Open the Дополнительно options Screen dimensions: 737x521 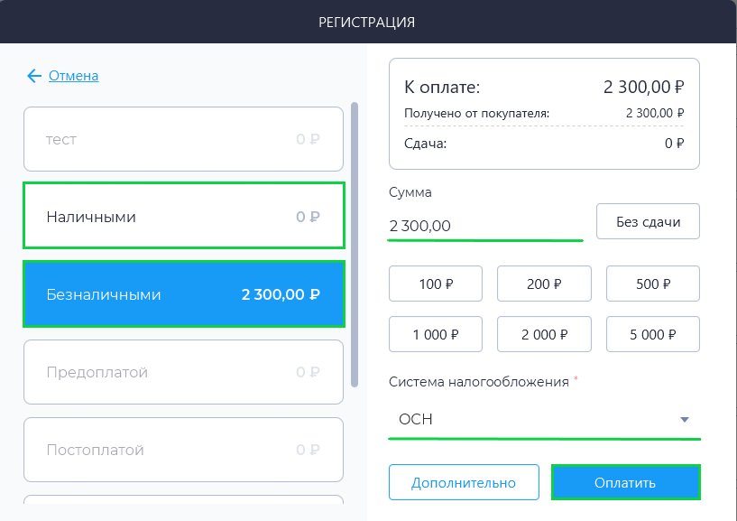click(464, 482)
